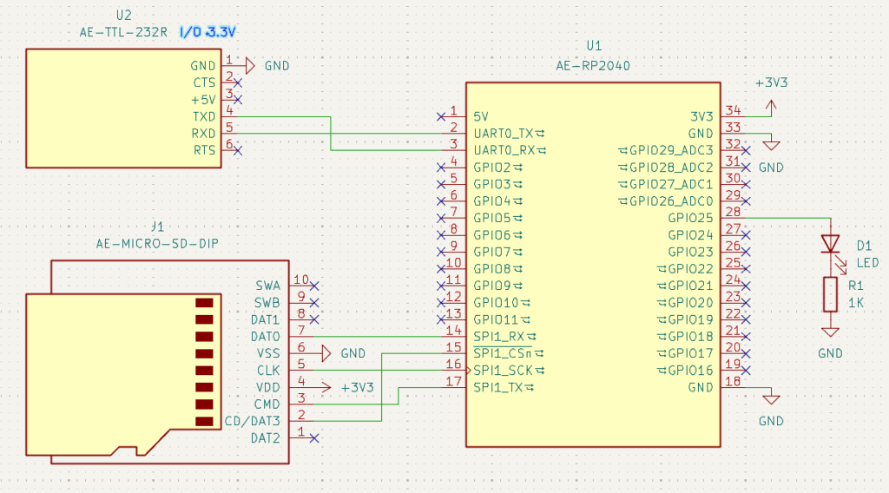Screen dimensions: 889x493
Task: Click the +3V3 power symbol at pin 34
Action: point(769,106)
